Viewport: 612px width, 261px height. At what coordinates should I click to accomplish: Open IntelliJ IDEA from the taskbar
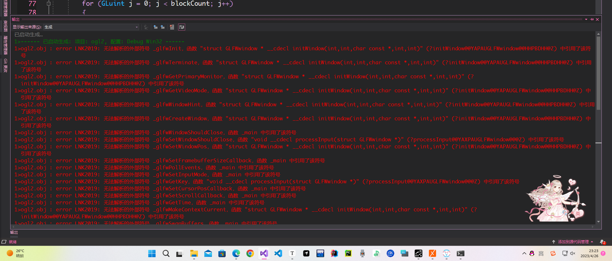pos(334,253)
